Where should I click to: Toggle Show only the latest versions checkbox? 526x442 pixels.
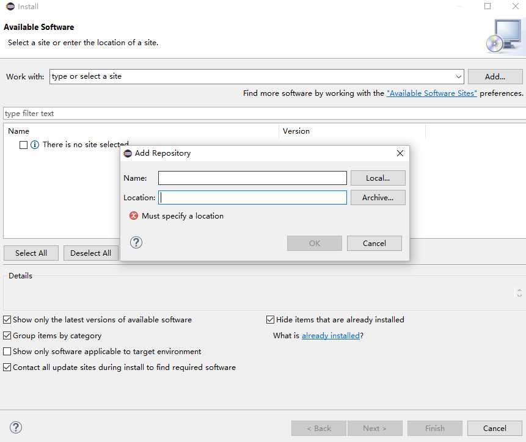coord(7,319)
